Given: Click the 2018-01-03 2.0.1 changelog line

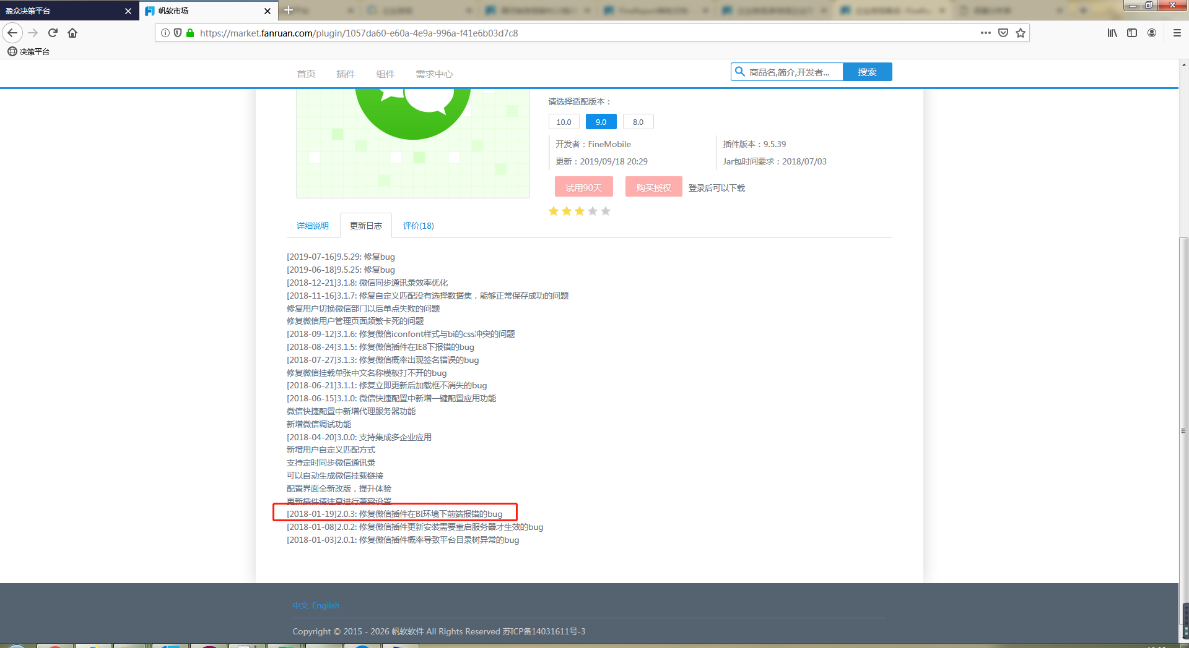Looking at the screenshot, I should click(x=403, y=540).
